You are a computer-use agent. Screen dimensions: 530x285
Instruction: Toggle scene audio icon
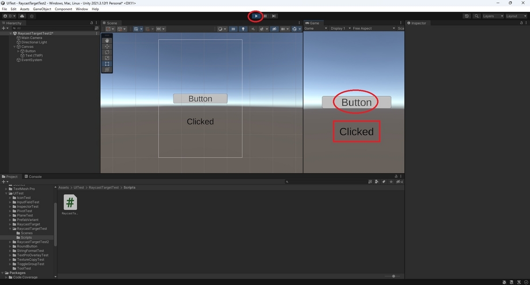pyautogui.click(x=253, y=29)
